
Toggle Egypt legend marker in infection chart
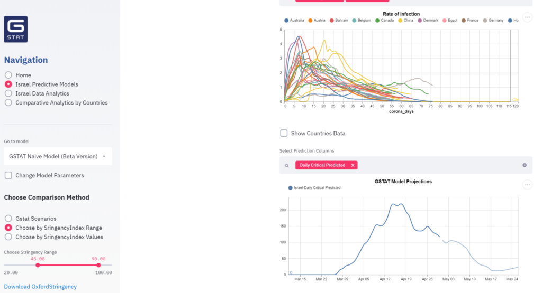coord(444,21)
